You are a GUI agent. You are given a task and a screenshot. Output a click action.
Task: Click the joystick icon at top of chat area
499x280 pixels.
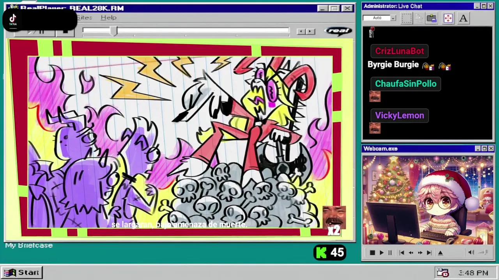coord(372,33)
